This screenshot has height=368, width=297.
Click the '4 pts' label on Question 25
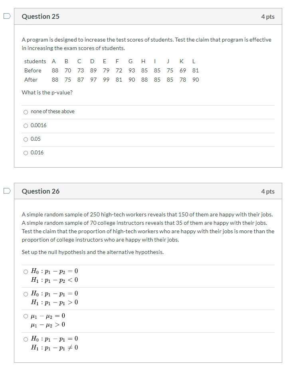click(x=267, y=16)
